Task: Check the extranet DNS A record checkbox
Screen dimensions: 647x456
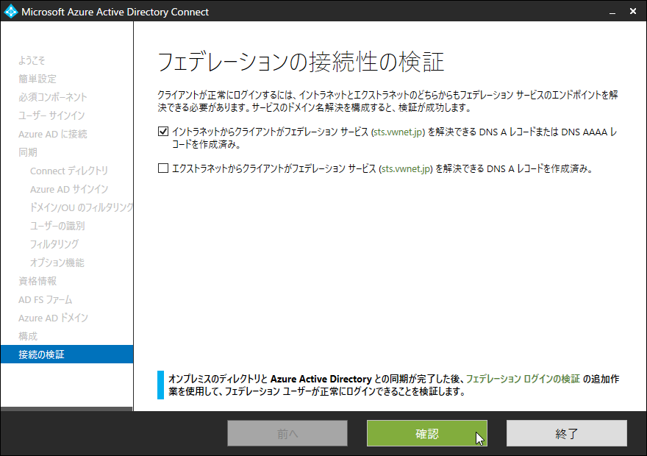Action: pos(163,168)
